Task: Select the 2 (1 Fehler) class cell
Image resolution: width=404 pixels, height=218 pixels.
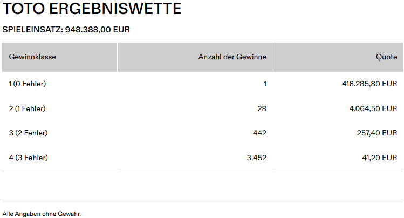Action: 28,108
